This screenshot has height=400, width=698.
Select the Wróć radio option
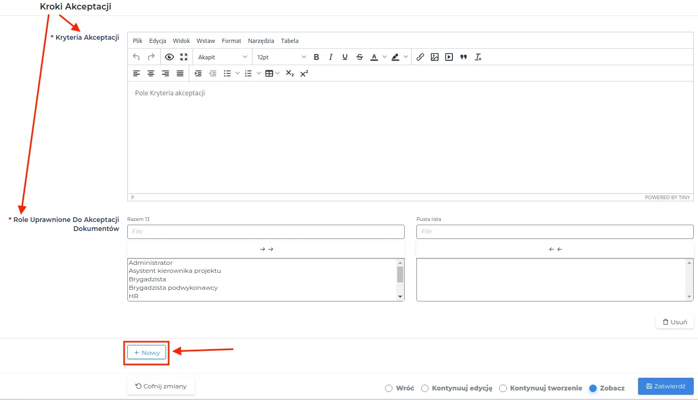click(x=389, y=388)
